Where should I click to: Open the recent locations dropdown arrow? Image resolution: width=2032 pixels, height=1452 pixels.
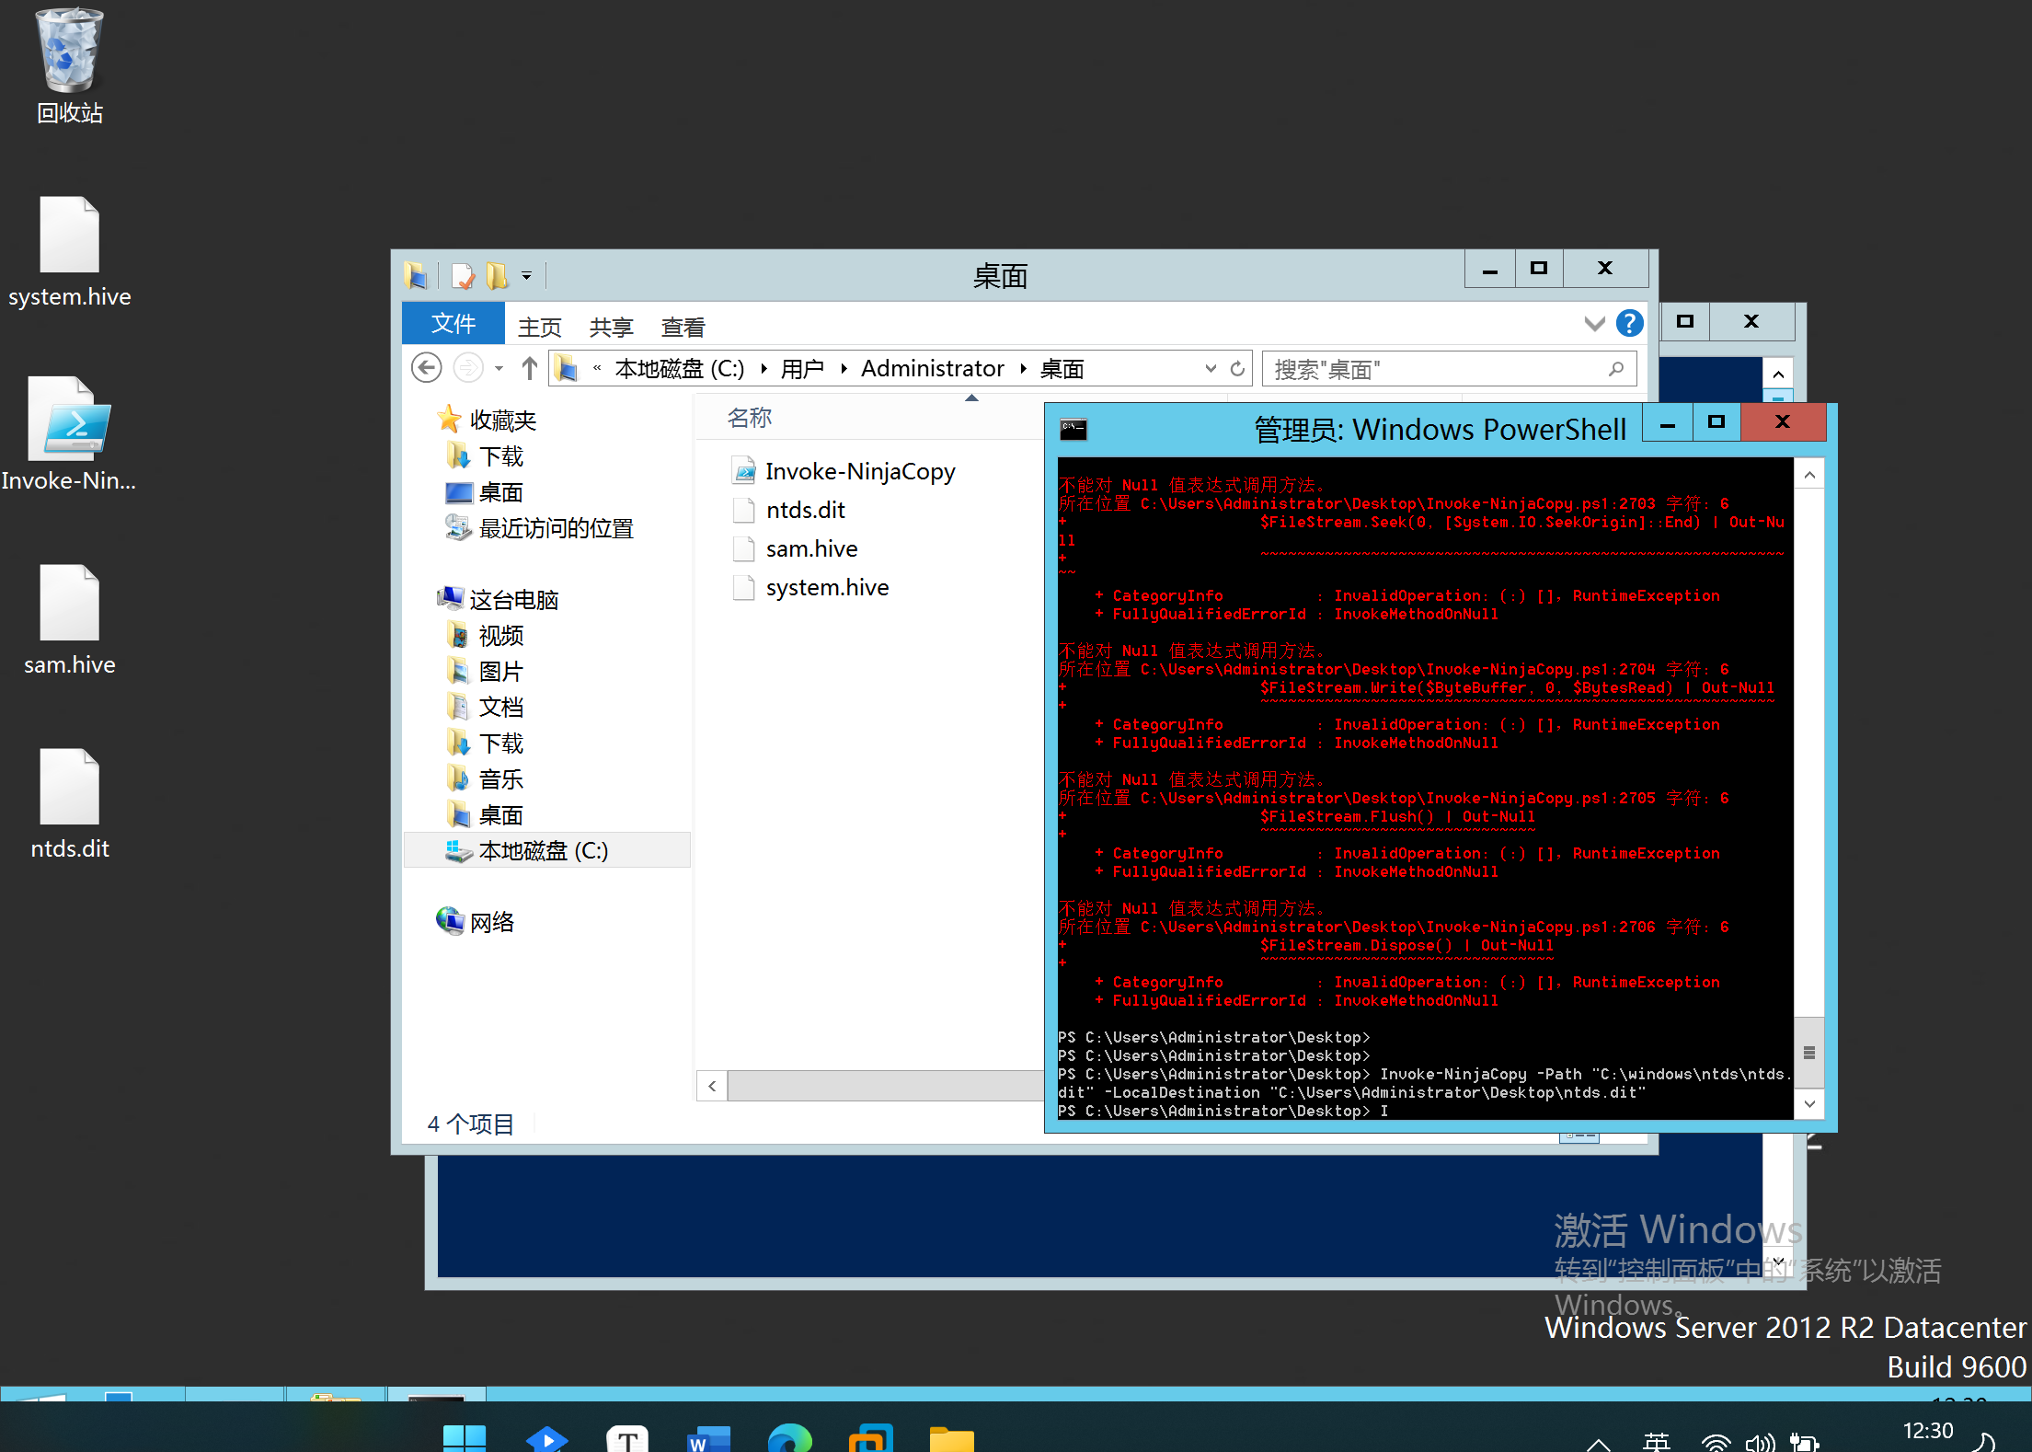coord(499,369)
